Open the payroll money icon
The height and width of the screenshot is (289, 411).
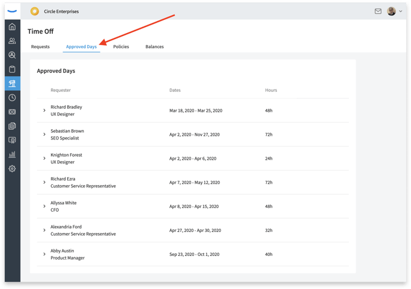coord(12,112)
